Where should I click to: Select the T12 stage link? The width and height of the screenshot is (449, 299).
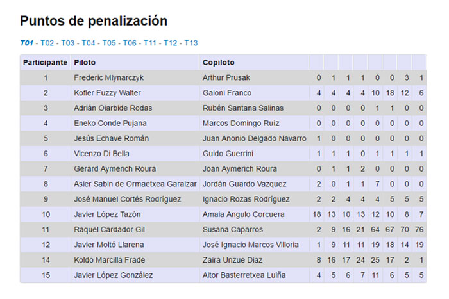pos(170,43)
